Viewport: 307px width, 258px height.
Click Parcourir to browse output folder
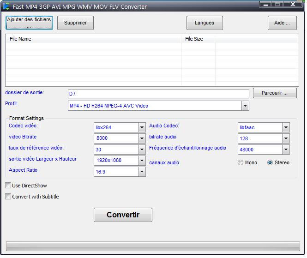point(275,93)
